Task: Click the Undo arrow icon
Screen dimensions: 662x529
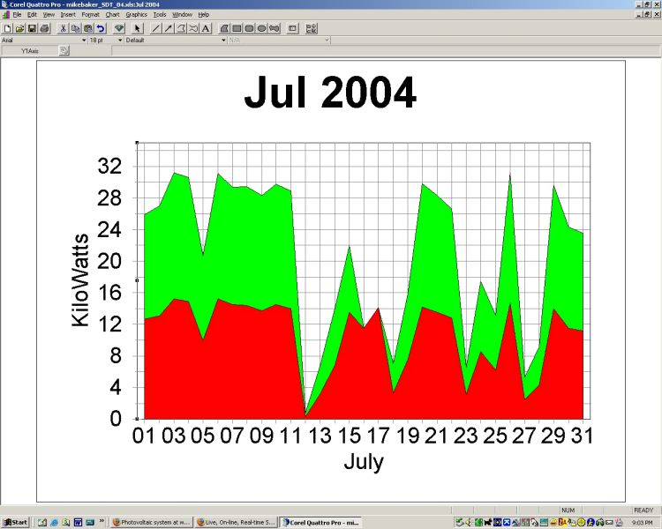Action: pos(101,28)
